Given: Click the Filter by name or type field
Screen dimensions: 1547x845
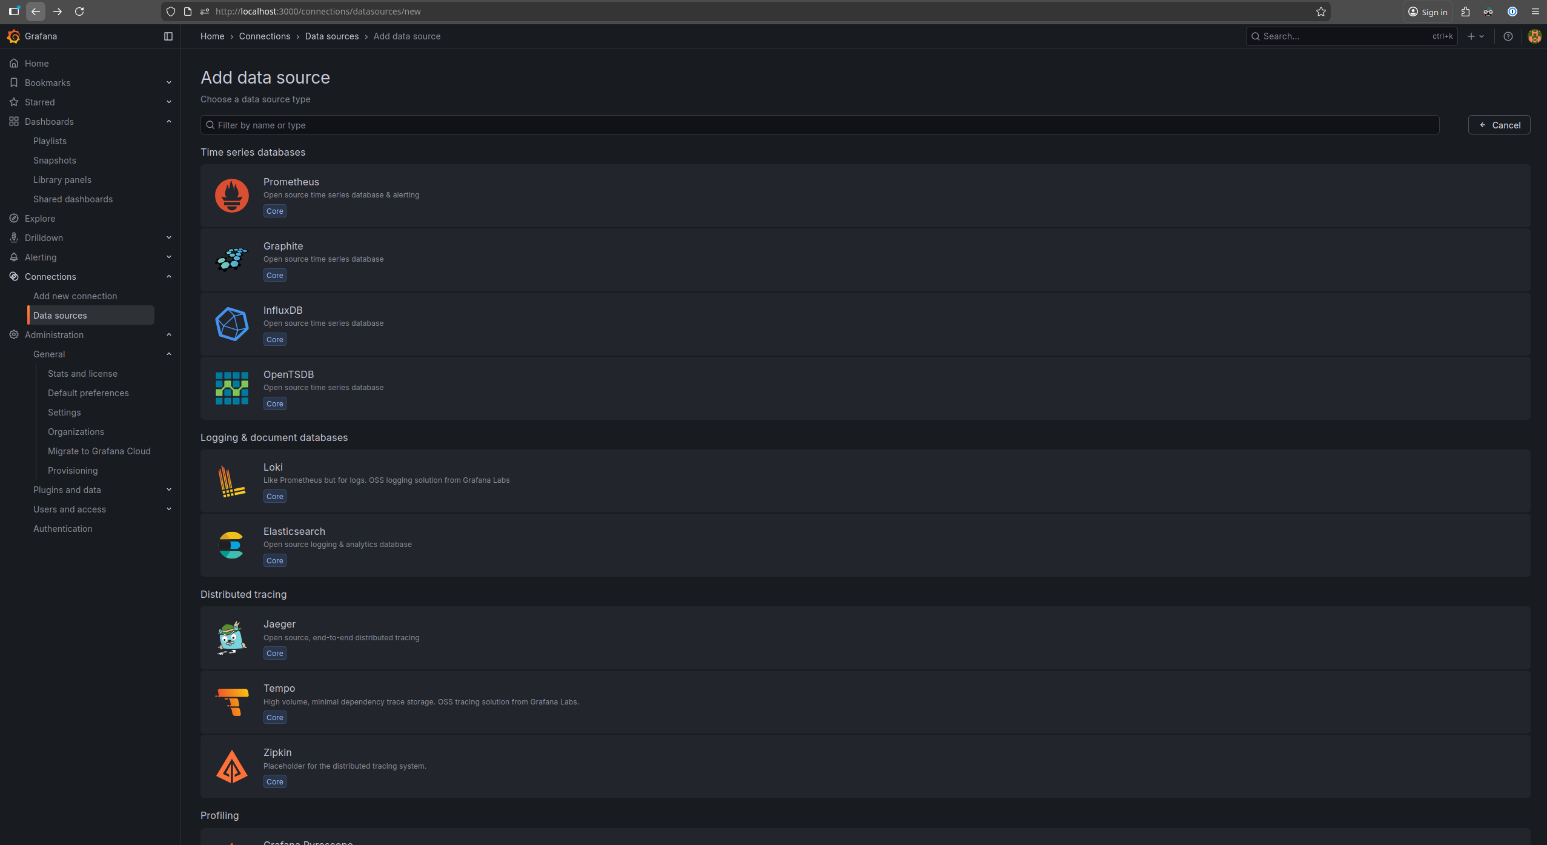Looking at the screenshot, I should click(x=820, y=125).
